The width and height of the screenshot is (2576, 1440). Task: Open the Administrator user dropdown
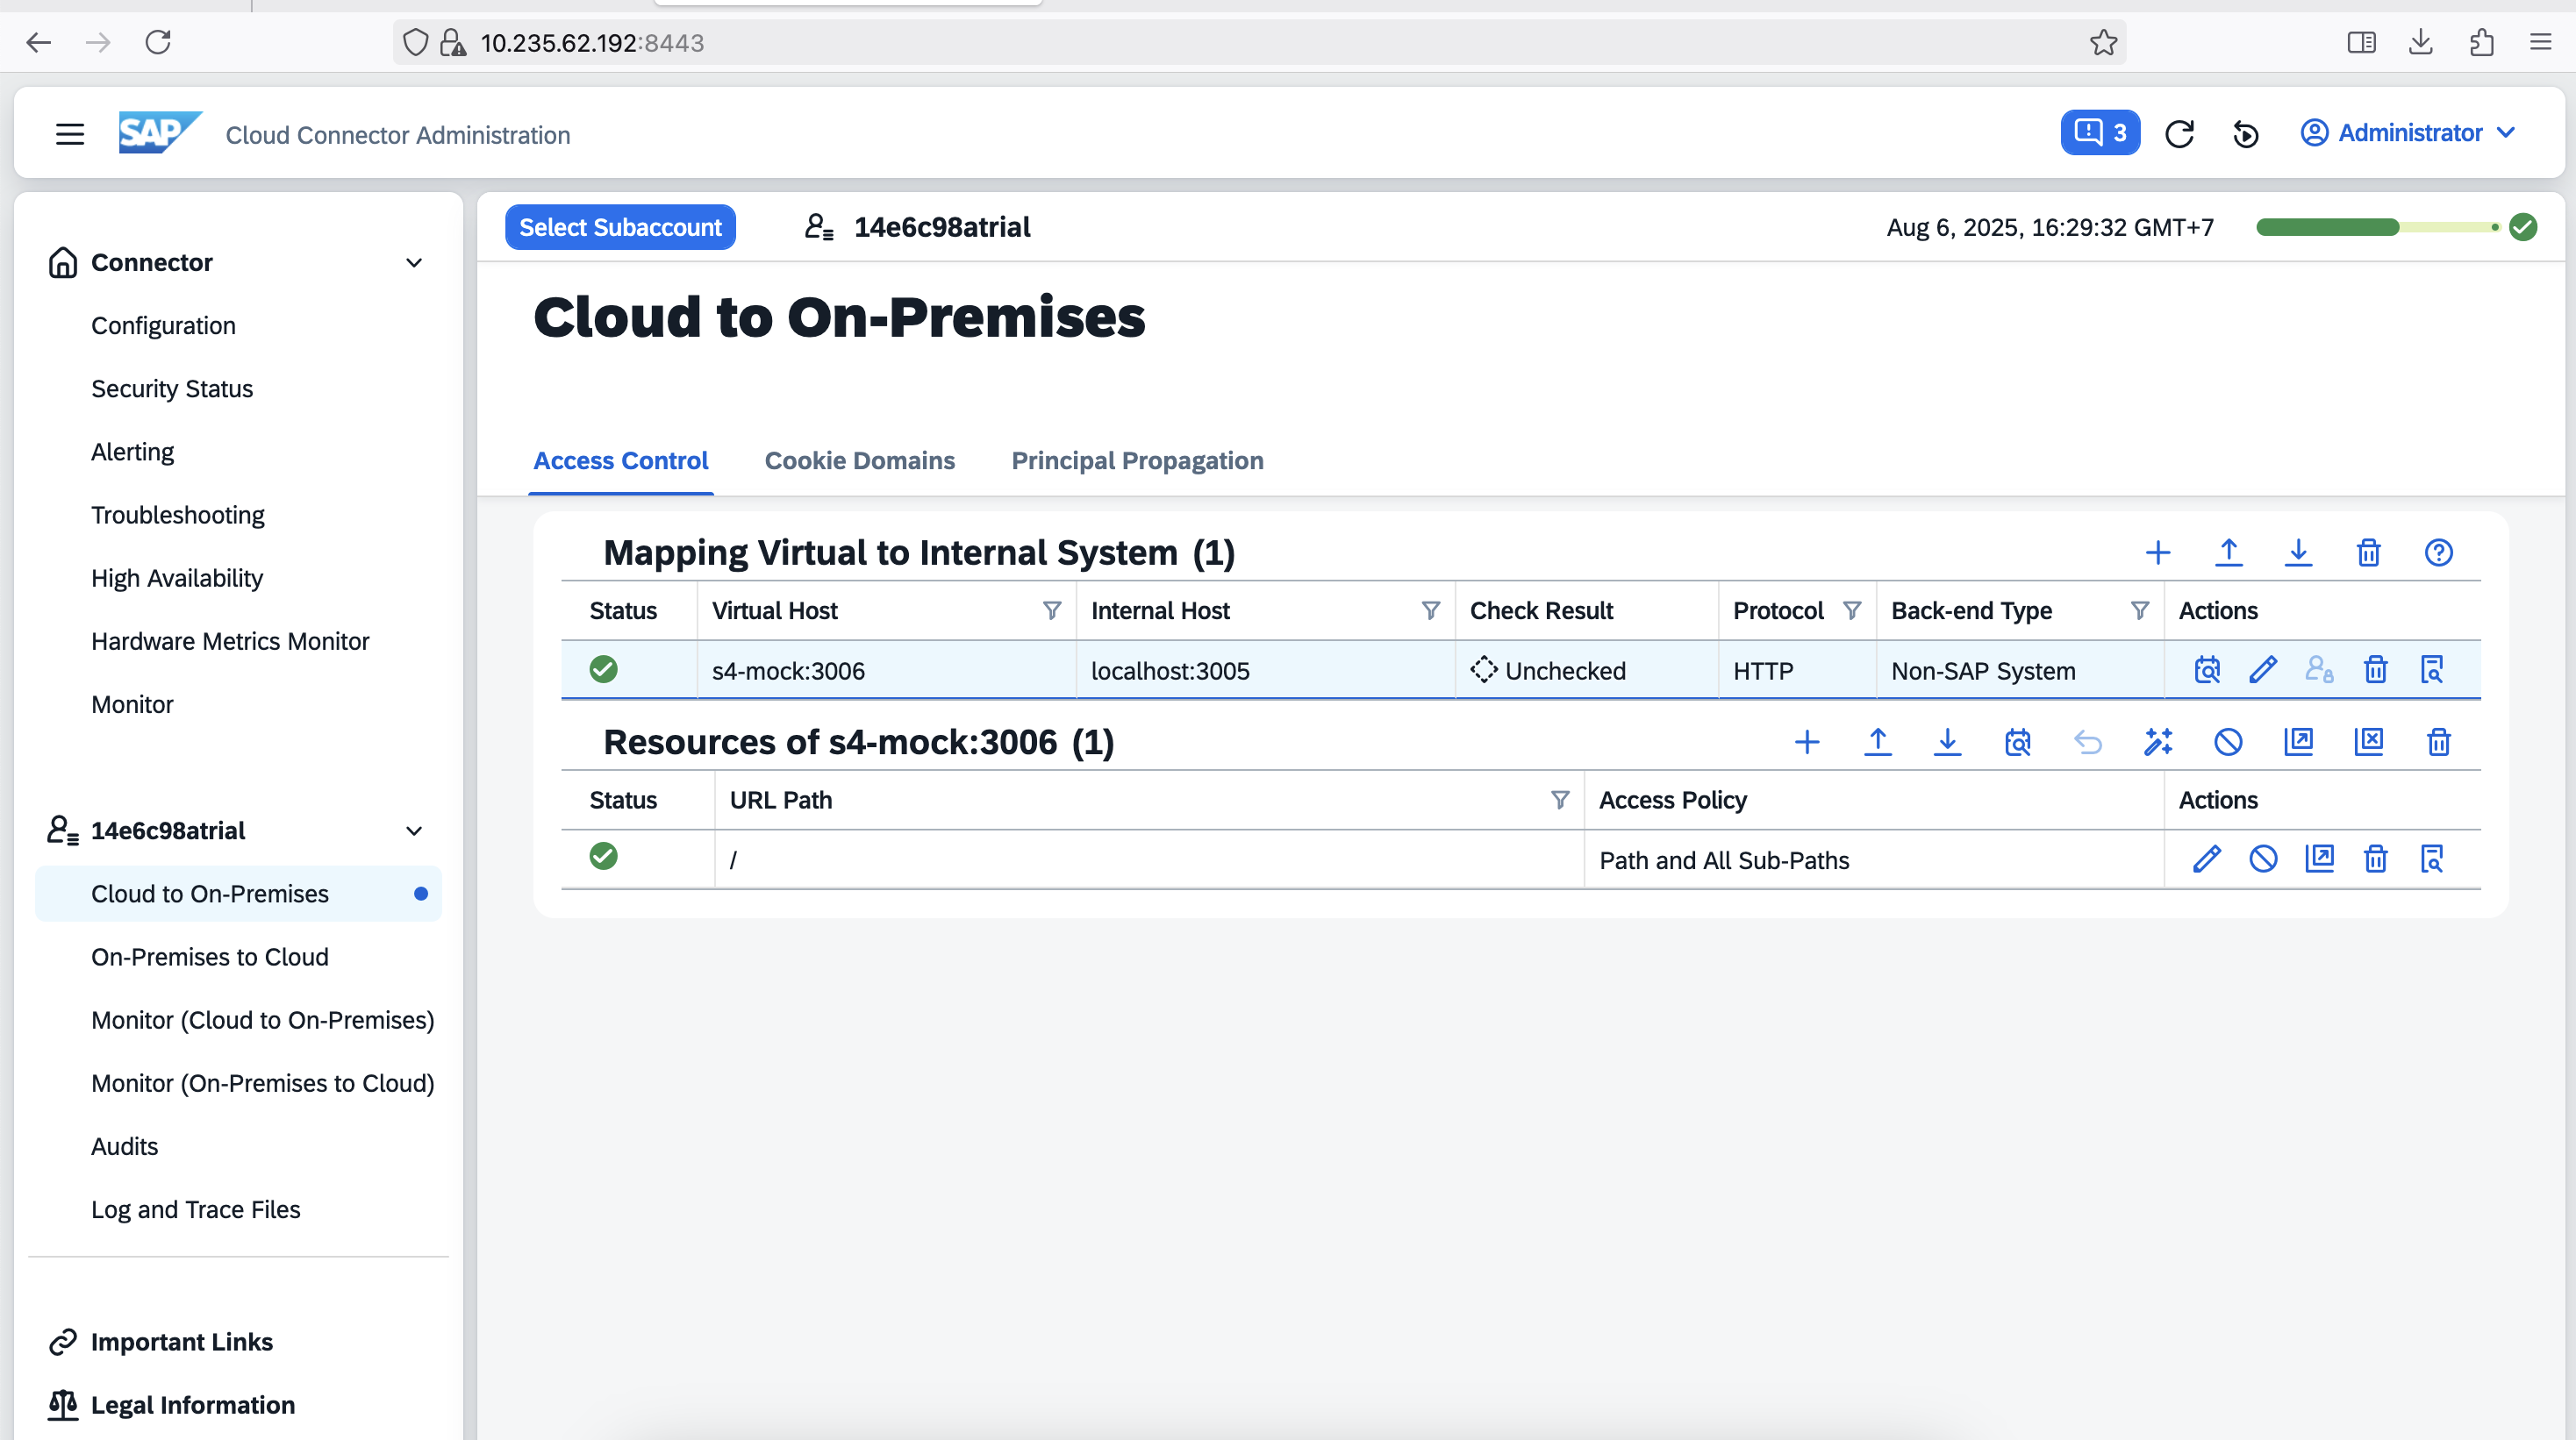click(x=2408, y=133)
